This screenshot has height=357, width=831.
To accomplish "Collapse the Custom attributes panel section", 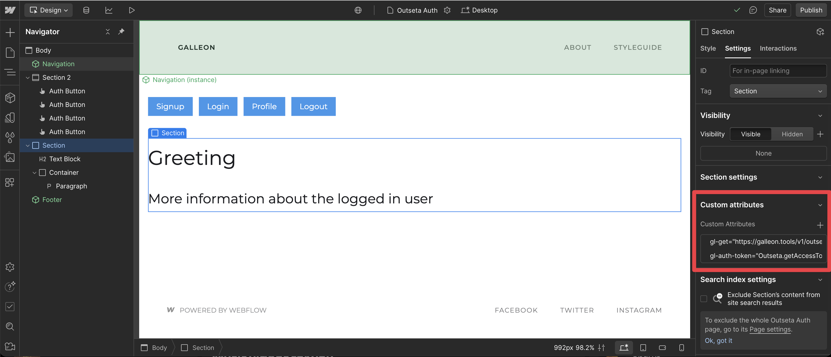I will [x=820, y=205].
